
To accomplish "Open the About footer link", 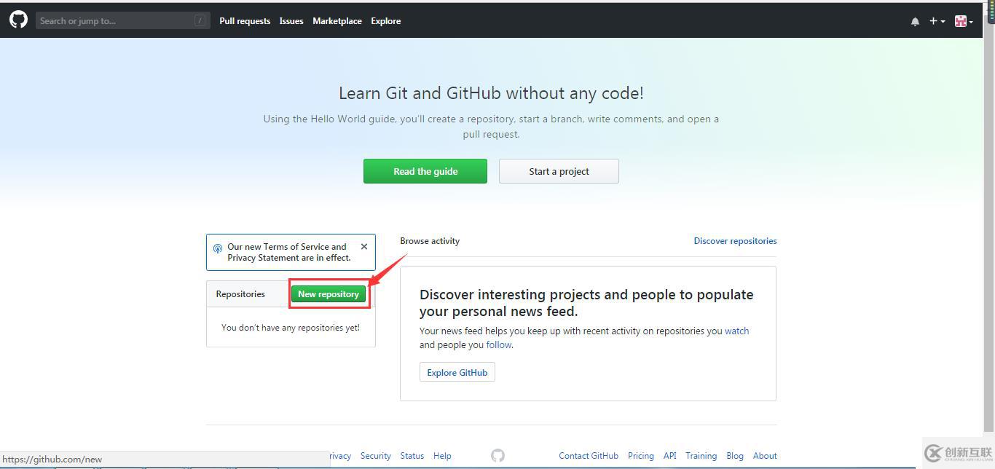I will (x=765, y=456).
